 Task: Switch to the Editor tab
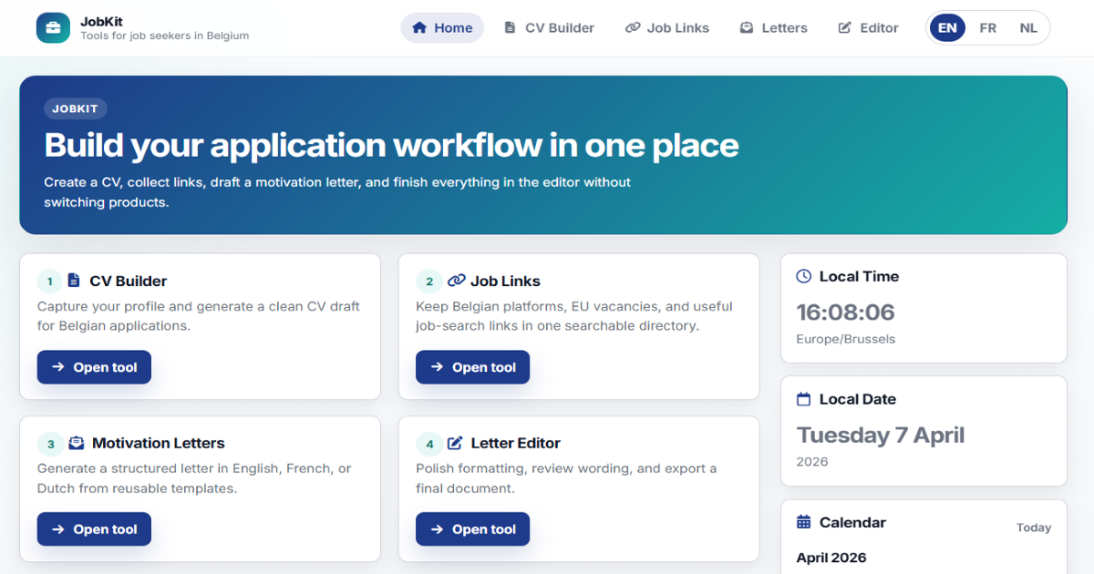point(867,27)
